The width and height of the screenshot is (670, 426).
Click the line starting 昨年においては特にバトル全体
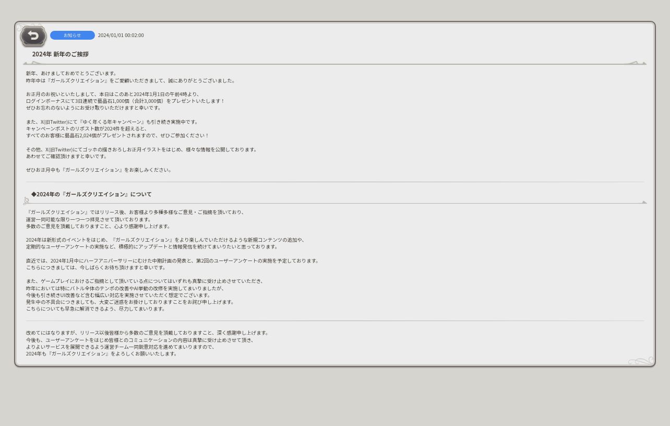[126, 289]
